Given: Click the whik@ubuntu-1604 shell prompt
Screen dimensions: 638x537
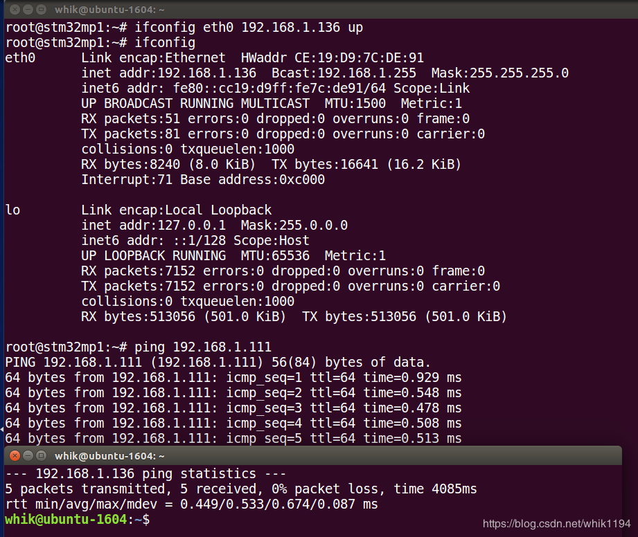Looking at the screenshot, I should pyautogui.click(x=76, y=519).
